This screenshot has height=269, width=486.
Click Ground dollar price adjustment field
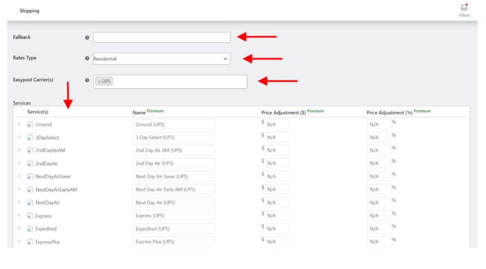click(x=276, y=124)
